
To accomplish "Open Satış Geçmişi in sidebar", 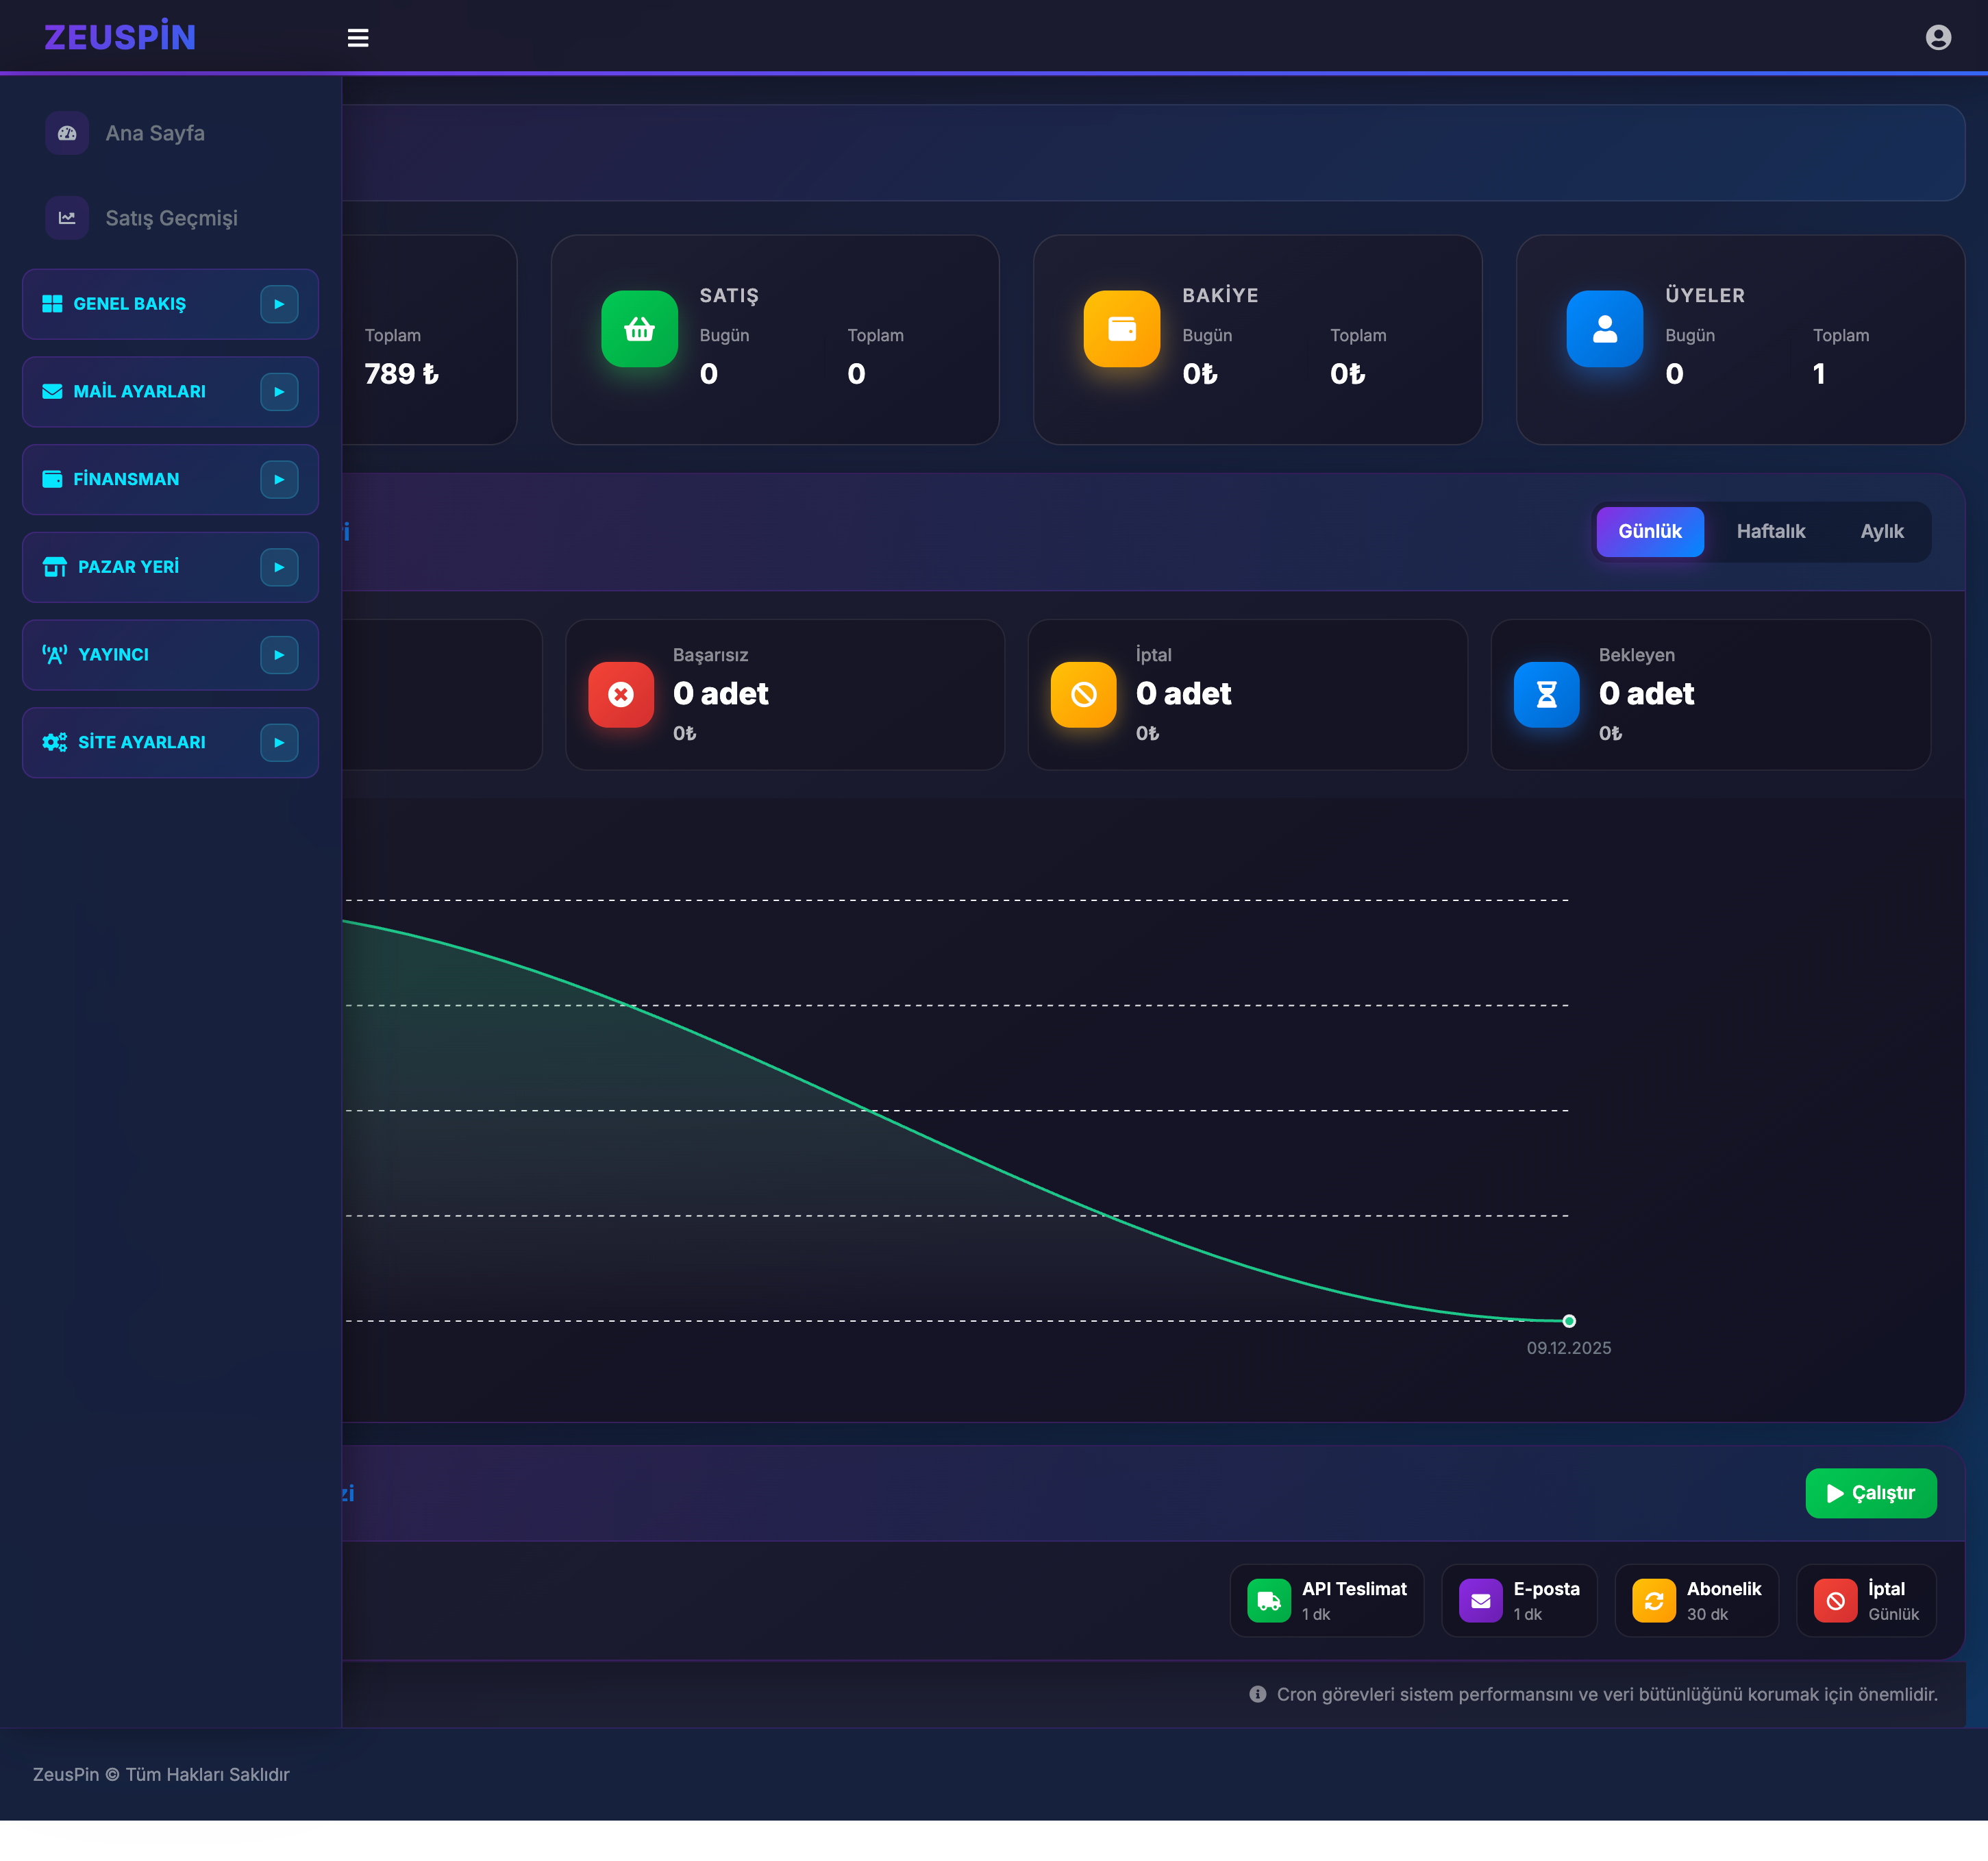I will click(x=171, y=218).
